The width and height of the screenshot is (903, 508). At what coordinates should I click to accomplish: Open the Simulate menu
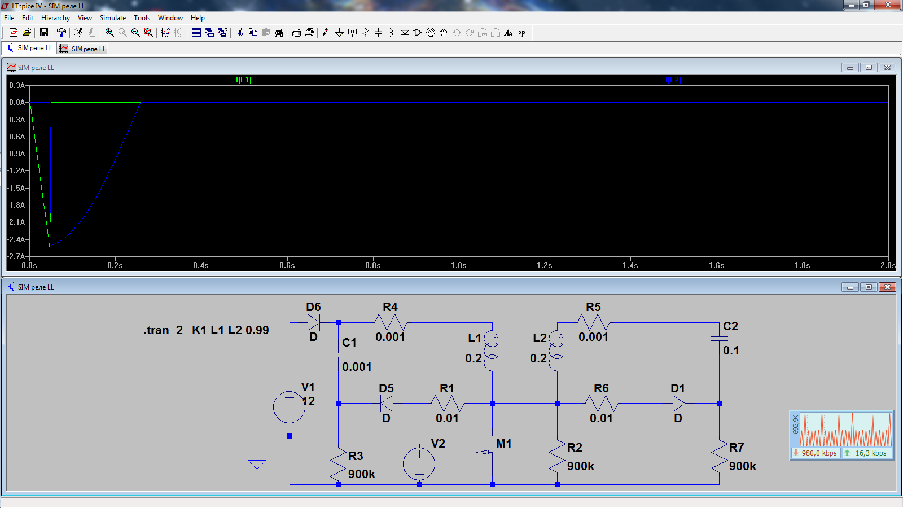point(112,18)
